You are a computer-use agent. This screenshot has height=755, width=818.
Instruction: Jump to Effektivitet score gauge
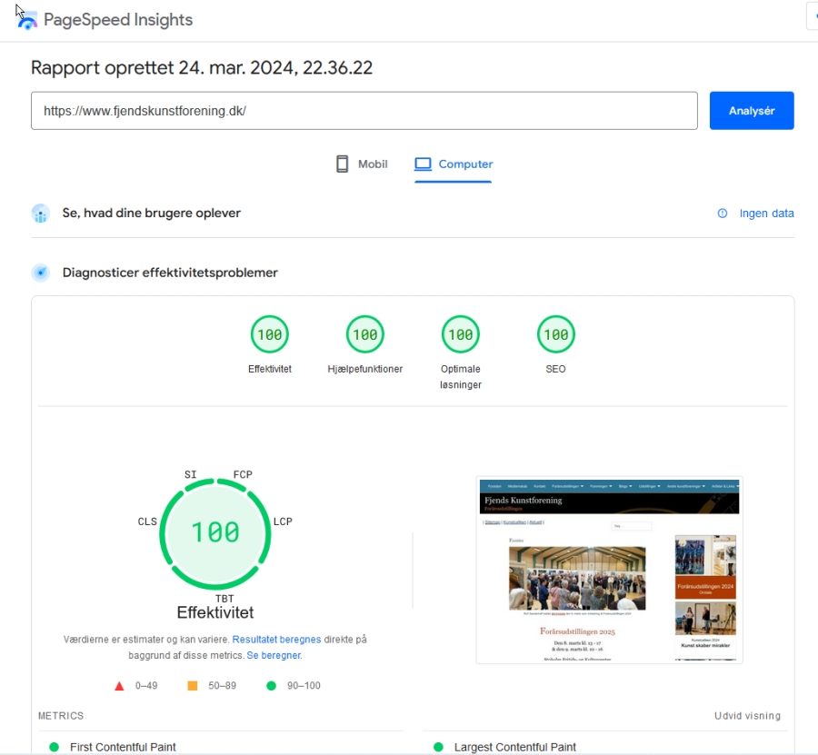pos(270,334)
